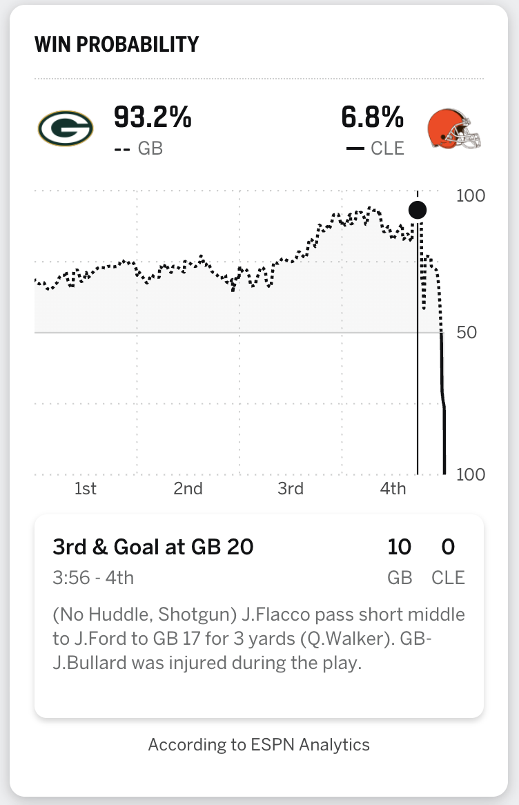
Task: Select the 4th quarter label on chart axis
Action: tap(393, 488)
